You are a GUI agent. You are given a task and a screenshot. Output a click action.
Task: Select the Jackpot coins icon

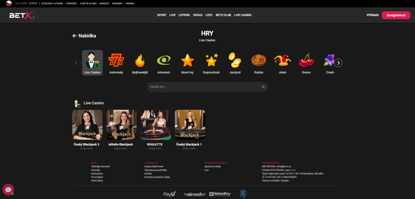coord(235,60)
